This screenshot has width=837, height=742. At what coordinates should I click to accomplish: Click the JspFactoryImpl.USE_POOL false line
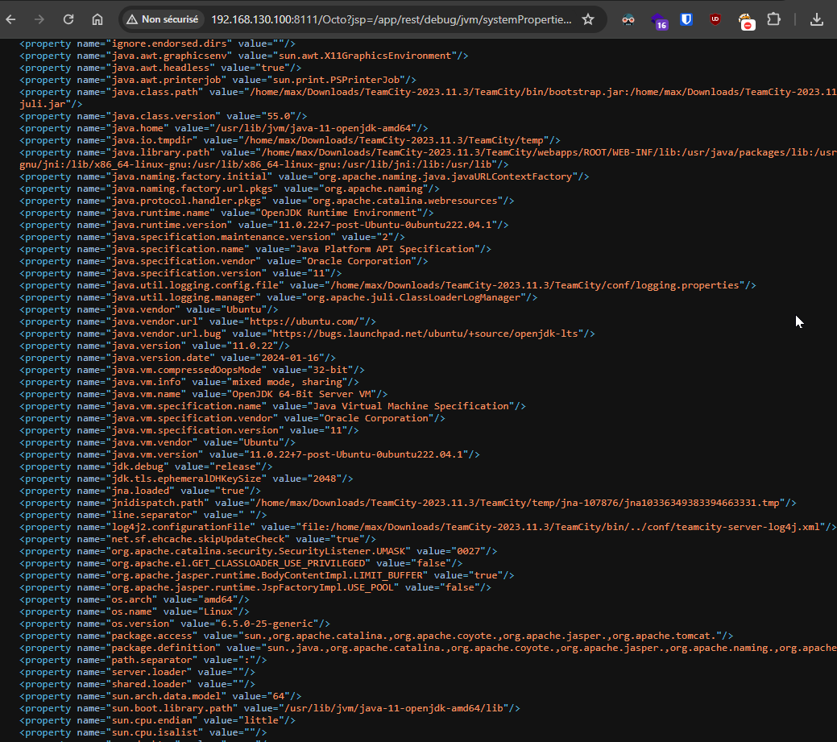coord(255,587)
